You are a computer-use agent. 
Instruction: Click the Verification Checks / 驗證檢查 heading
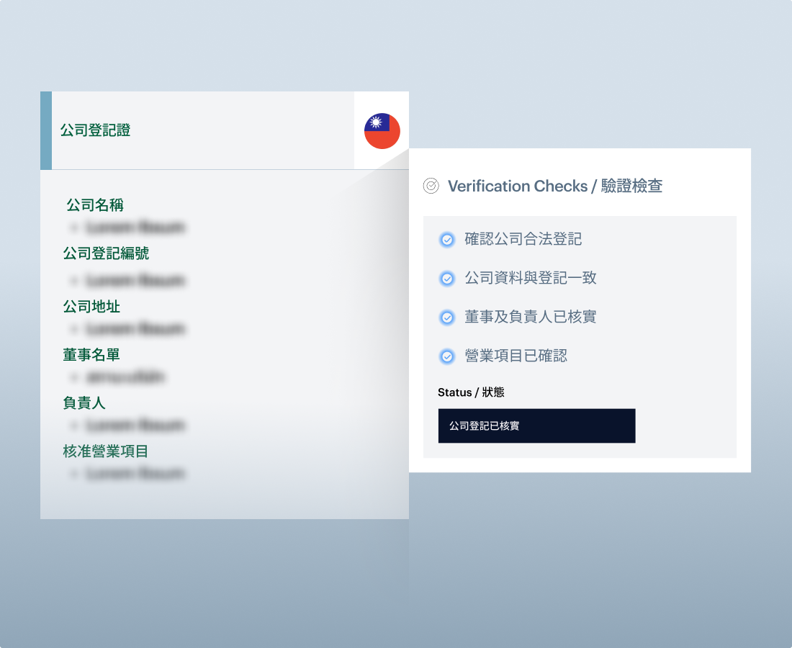(555, 186)
